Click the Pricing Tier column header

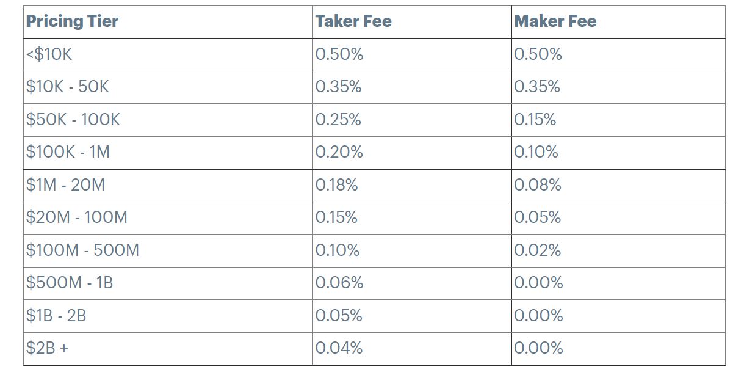[168, 22]
